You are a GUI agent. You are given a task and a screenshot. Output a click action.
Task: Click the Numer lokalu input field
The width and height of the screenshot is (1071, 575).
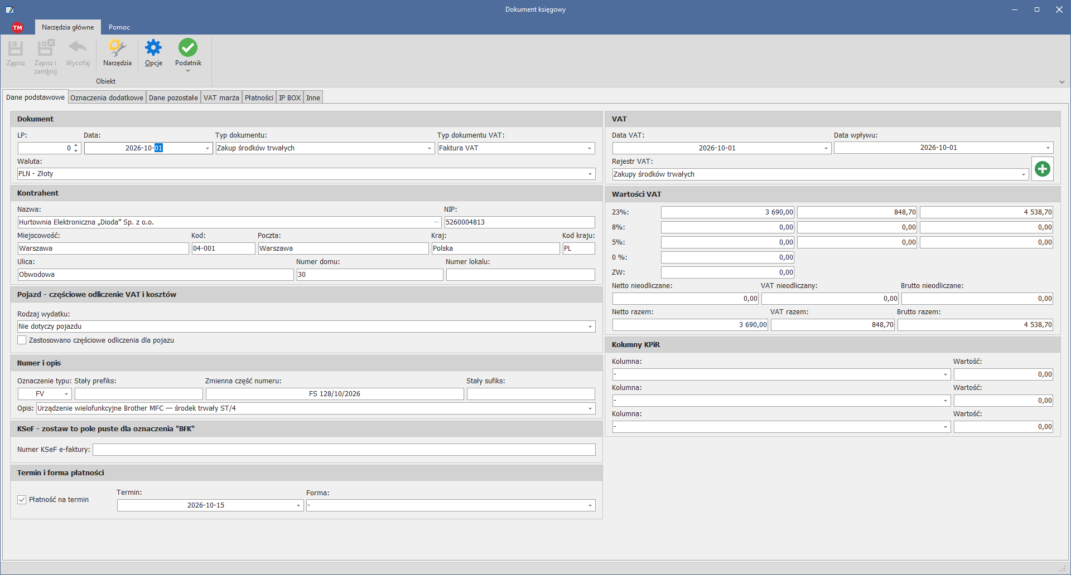(520, 275)
